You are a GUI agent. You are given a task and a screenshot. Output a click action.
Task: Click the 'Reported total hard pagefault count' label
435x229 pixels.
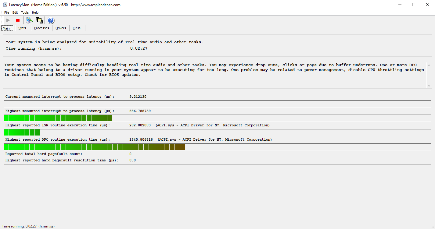44,154
